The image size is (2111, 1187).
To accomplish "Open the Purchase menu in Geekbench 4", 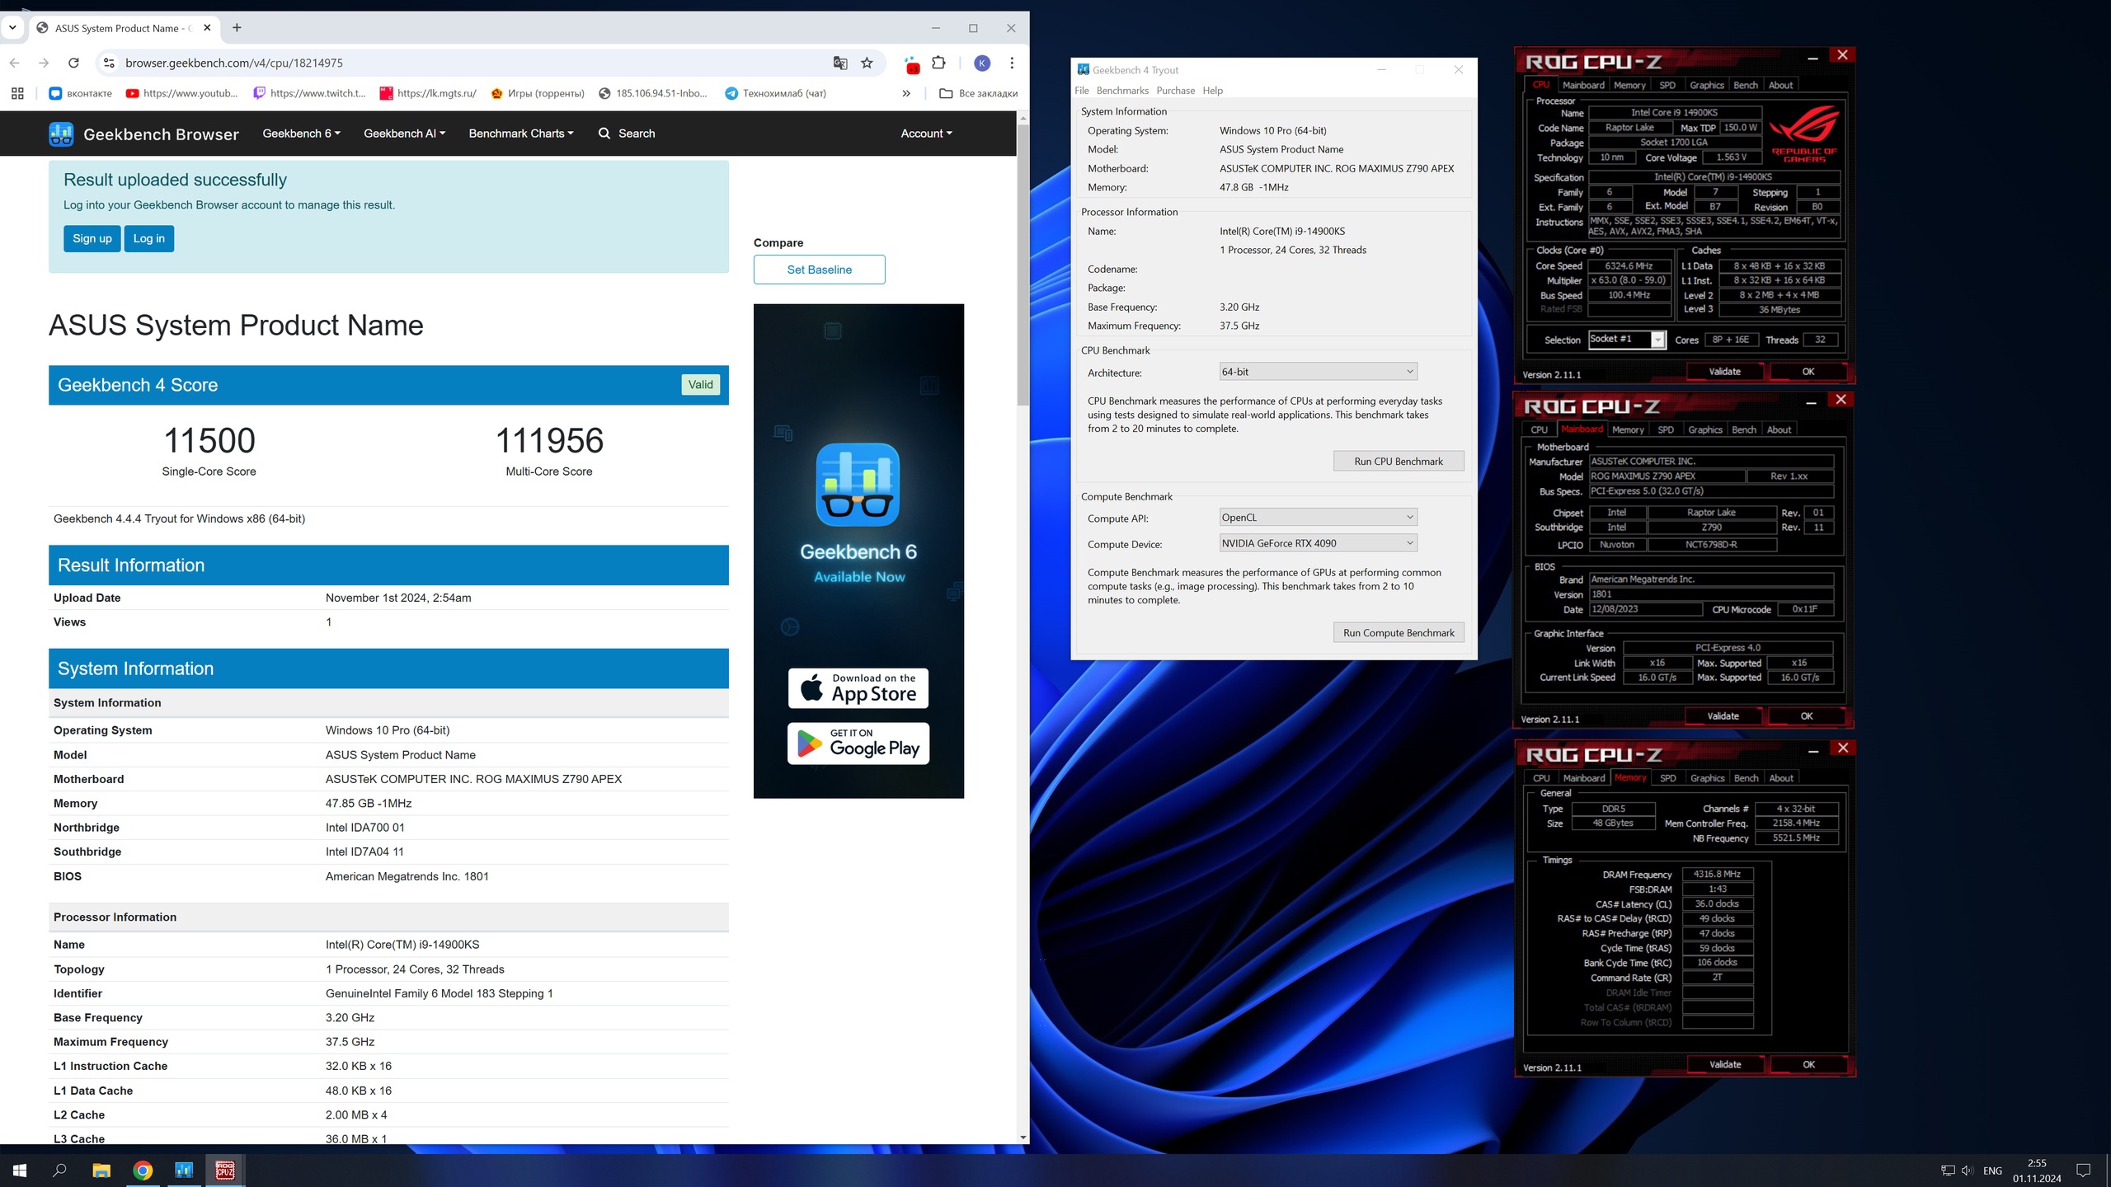I will pyautogui.click(x=1175, y=91).
